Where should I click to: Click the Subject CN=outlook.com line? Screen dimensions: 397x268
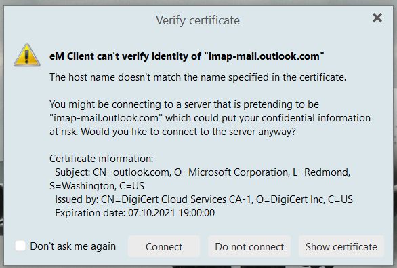tap(203, 172)
